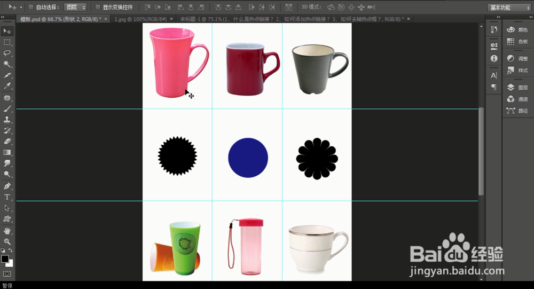Open the 调整 (Adjustments) panel
This screenshot has width=534, height=289.
click(517, 59)
